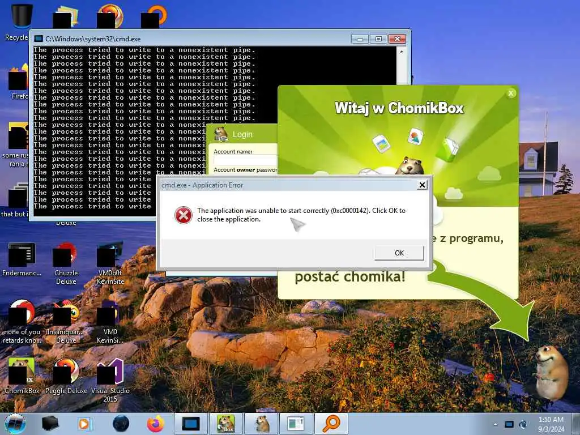Click the cmd.exe title bar console icon
The height and width of the screenshot is (435, 580).
tap(39, 39)
